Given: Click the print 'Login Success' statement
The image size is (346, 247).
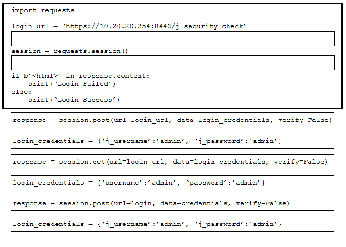Looking at the screenshot, I should [74, 100].
